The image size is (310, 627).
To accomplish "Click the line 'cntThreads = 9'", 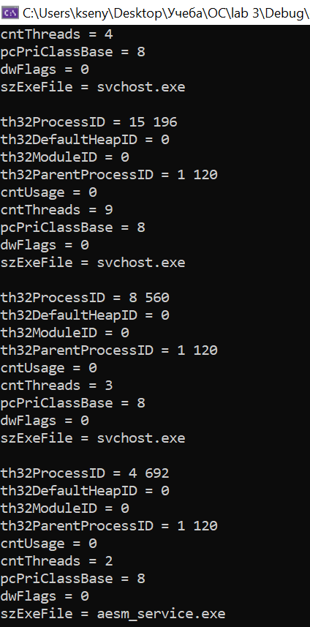I will (x=56, y=210).
